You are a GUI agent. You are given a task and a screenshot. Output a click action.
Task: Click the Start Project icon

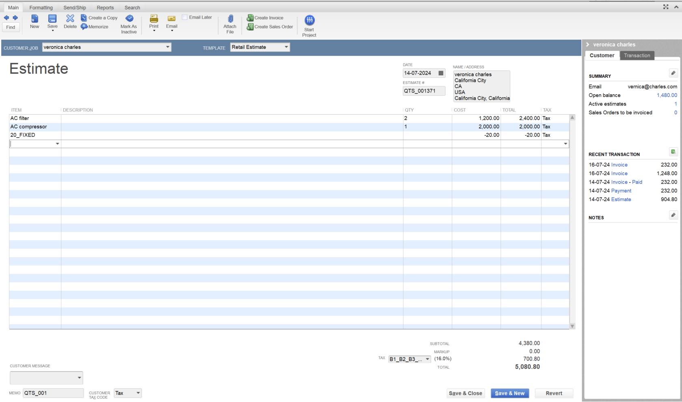309,20
